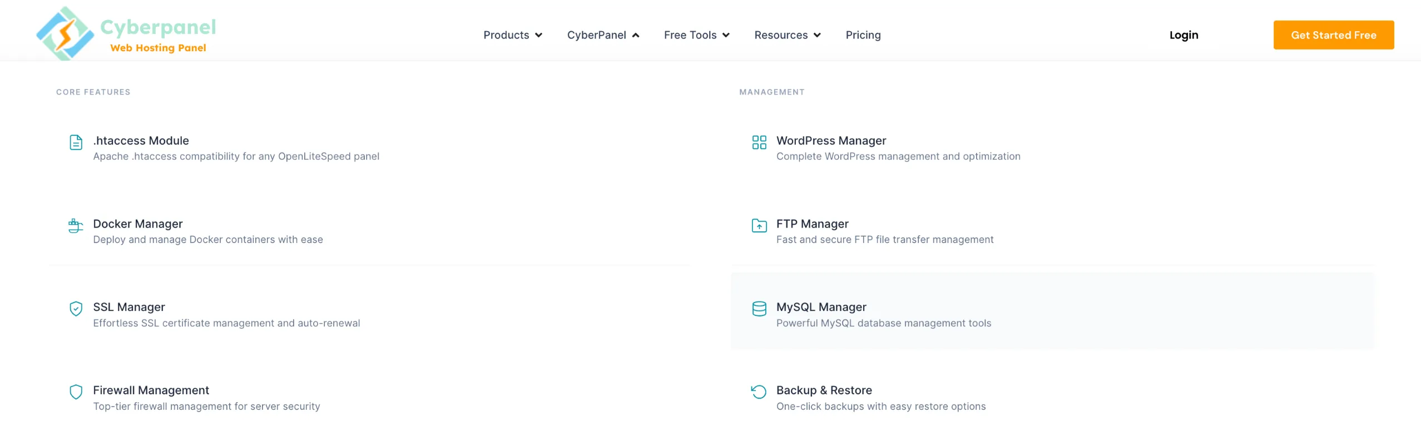The width and height of the screenshot is (1421, 436).
Task: Click 'One-click backups with easy restore options'
Action: point(880,407)
